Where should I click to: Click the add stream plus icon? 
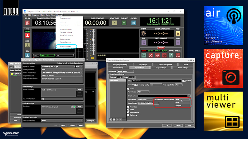111,119
